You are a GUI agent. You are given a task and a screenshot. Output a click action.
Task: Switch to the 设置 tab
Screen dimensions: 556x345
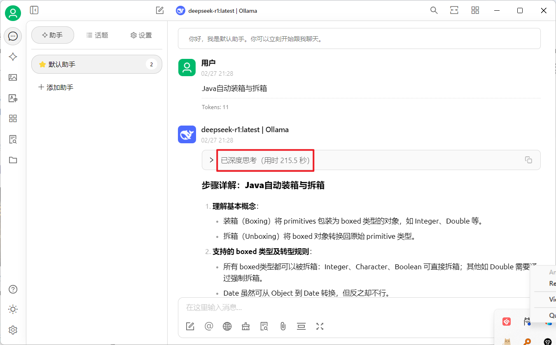tap(141, 35)
